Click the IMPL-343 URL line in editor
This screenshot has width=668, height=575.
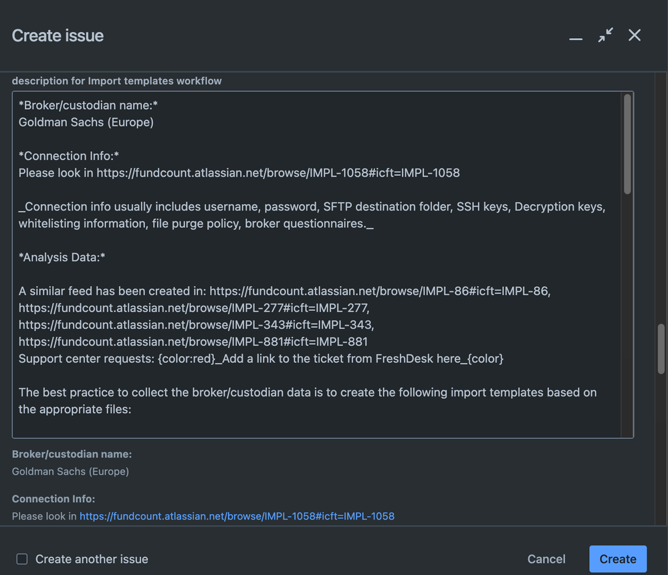(x=196, y=324)
